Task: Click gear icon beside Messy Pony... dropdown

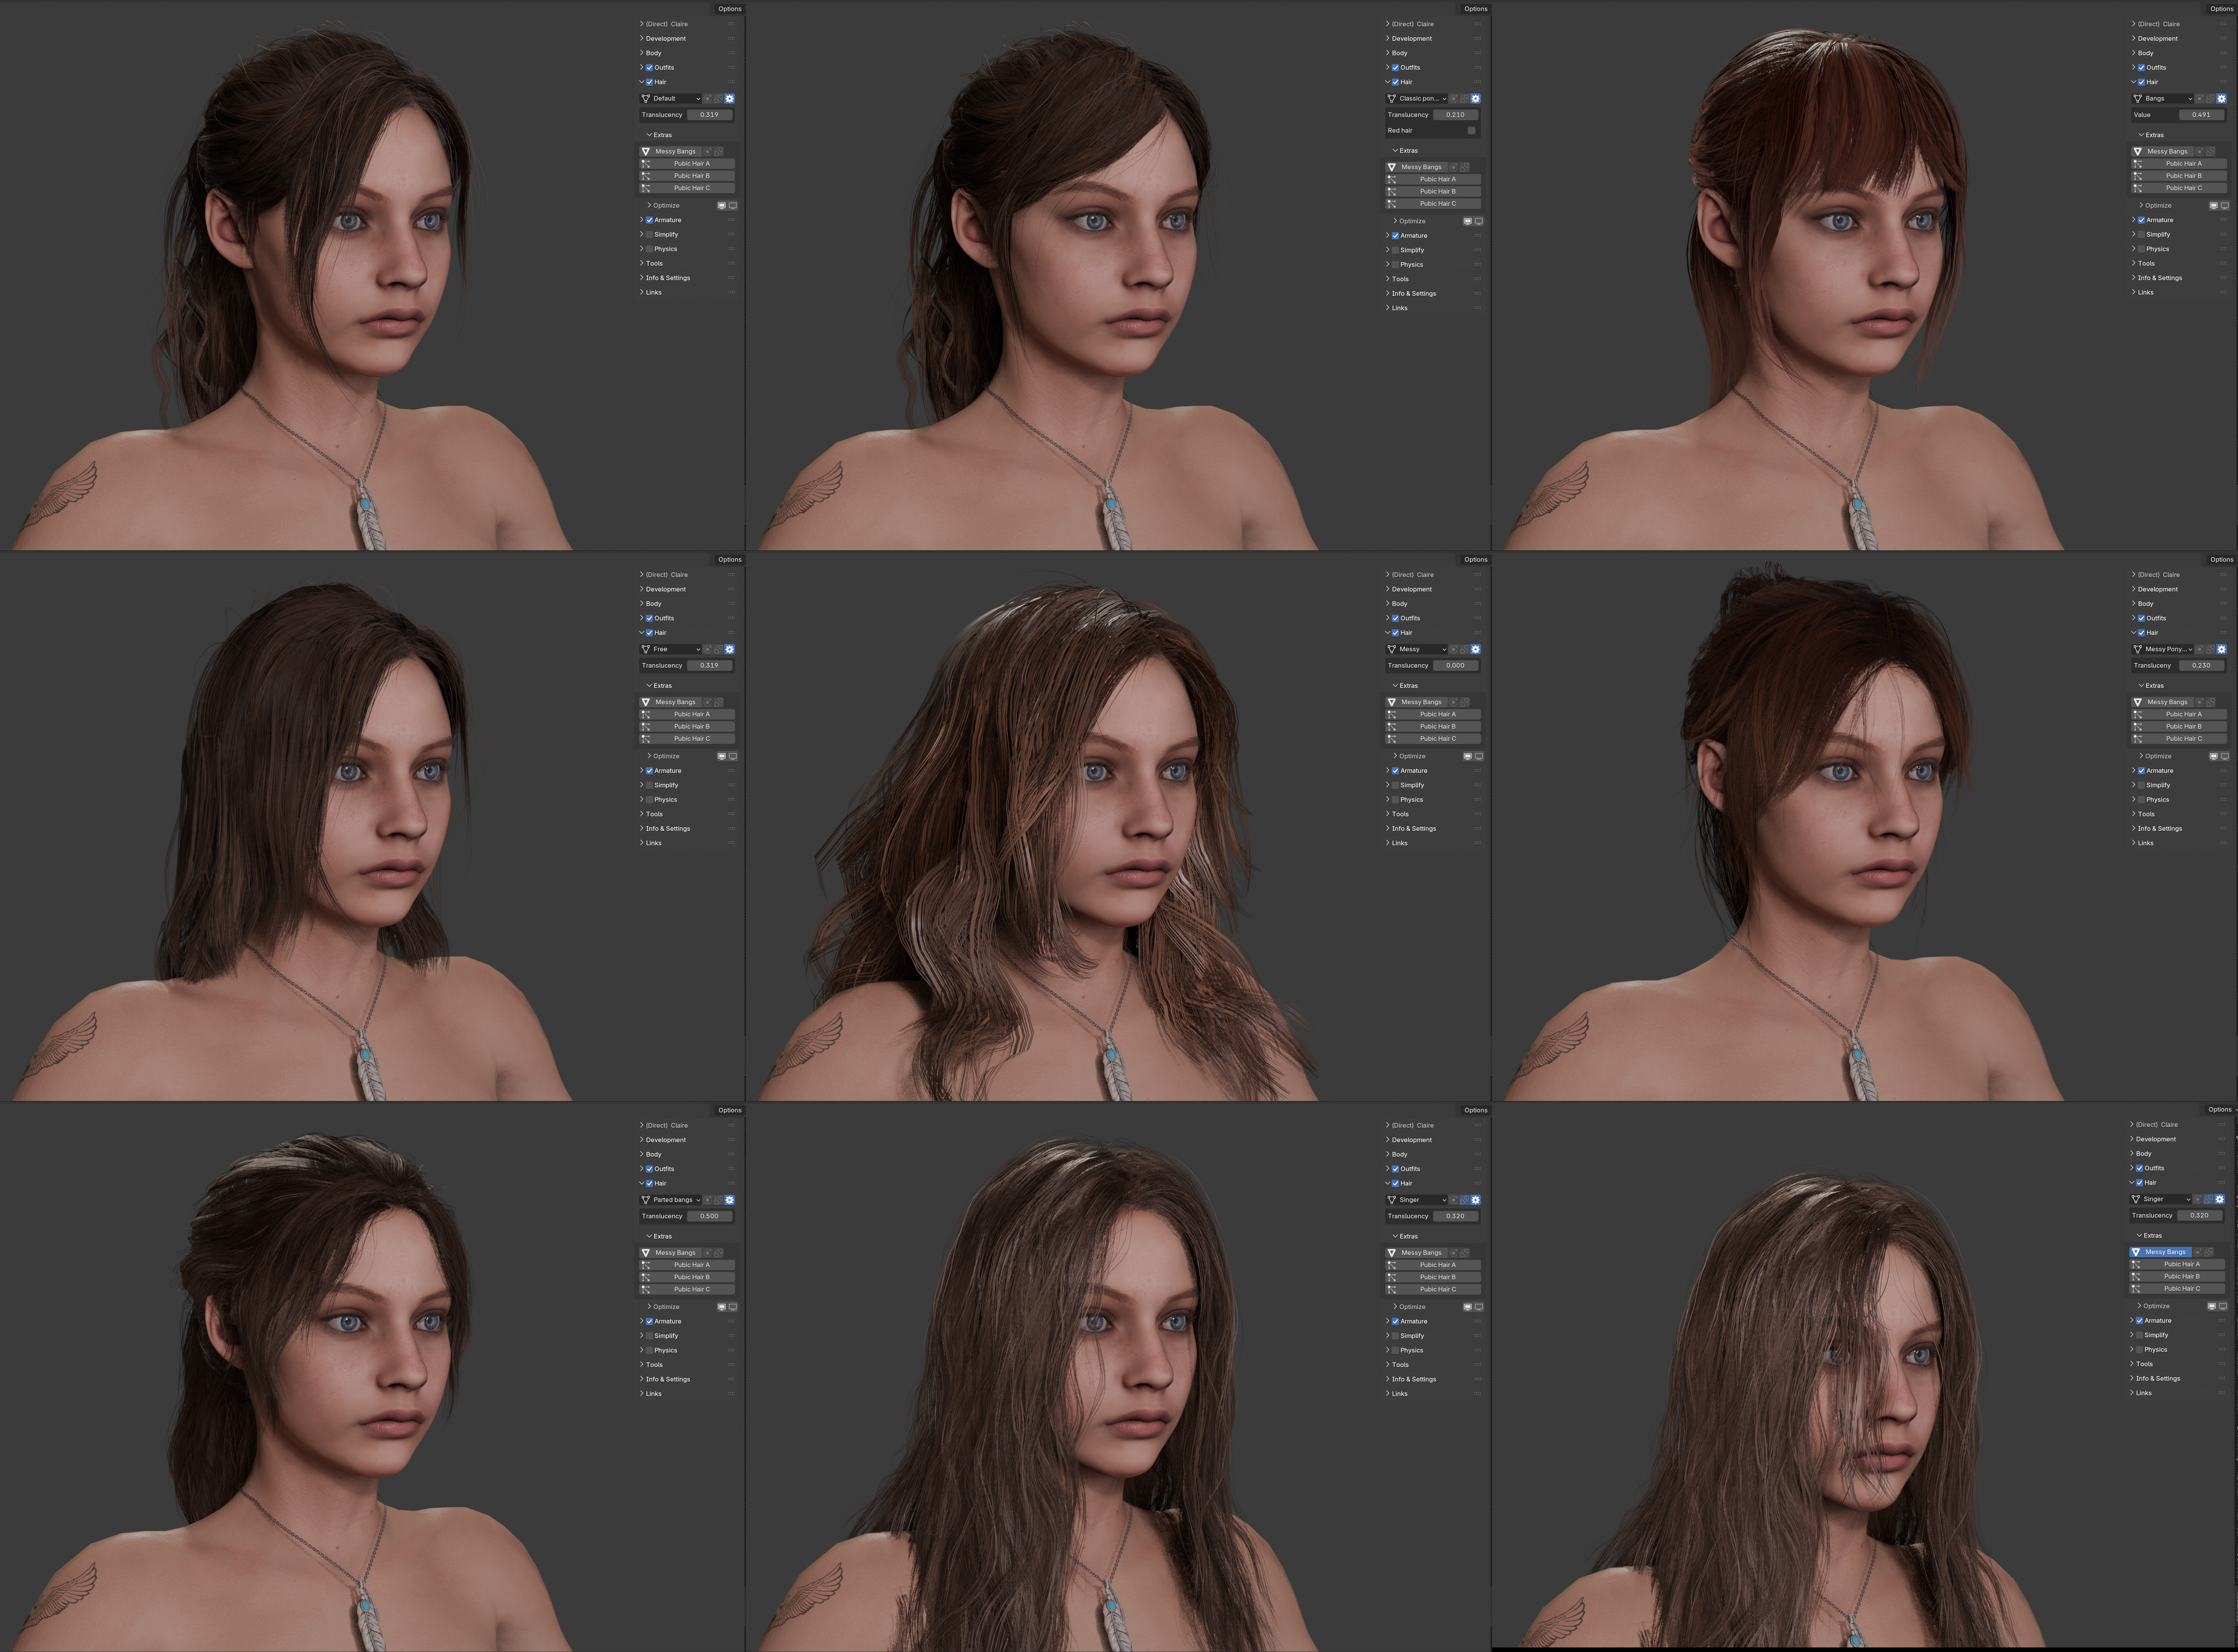Action: (x=2222, y=649)
